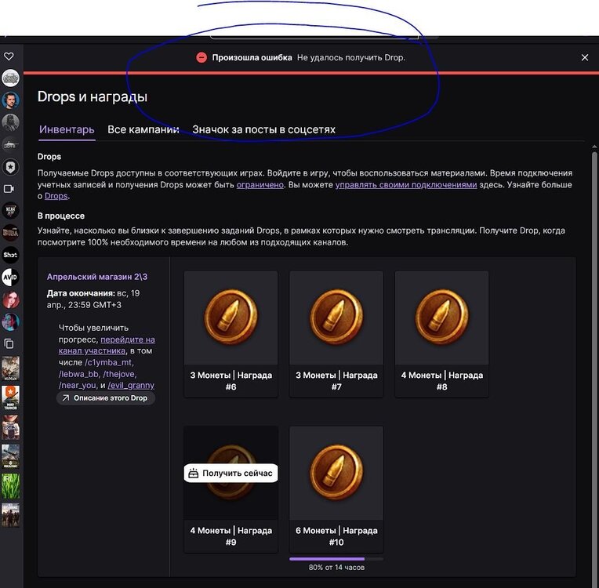599x588 pixels.
Task: Go to the /lebwa_bb channel link
Action: coord(78,374)
